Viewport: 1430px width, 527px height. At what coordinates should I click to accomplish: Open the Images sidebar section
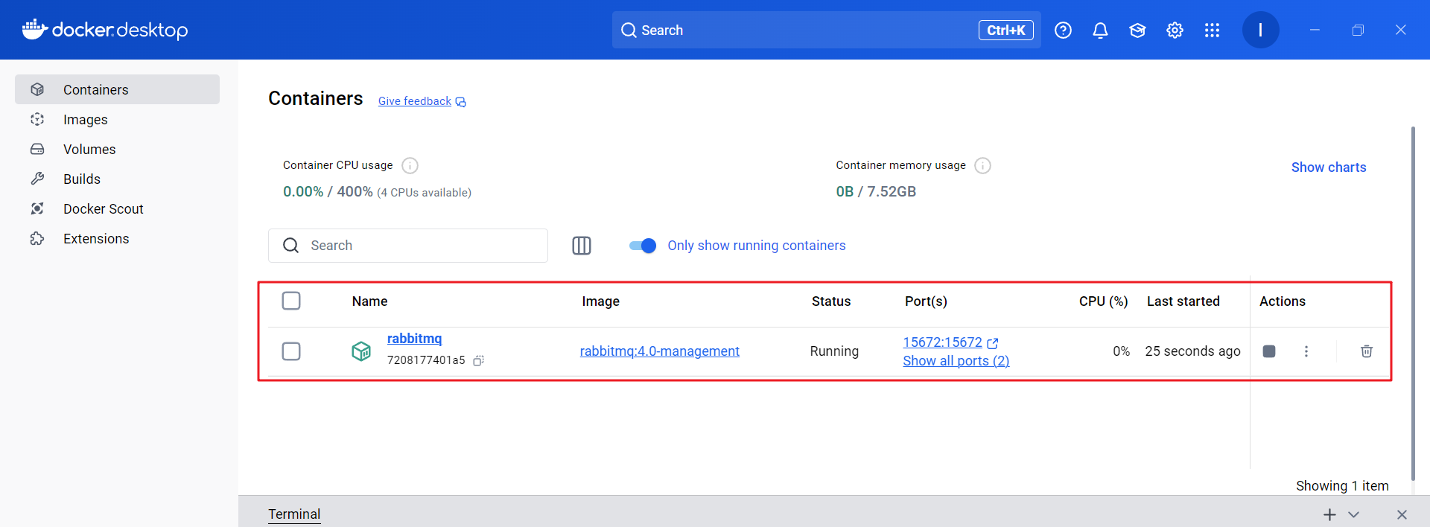click(x=117, y=119)
